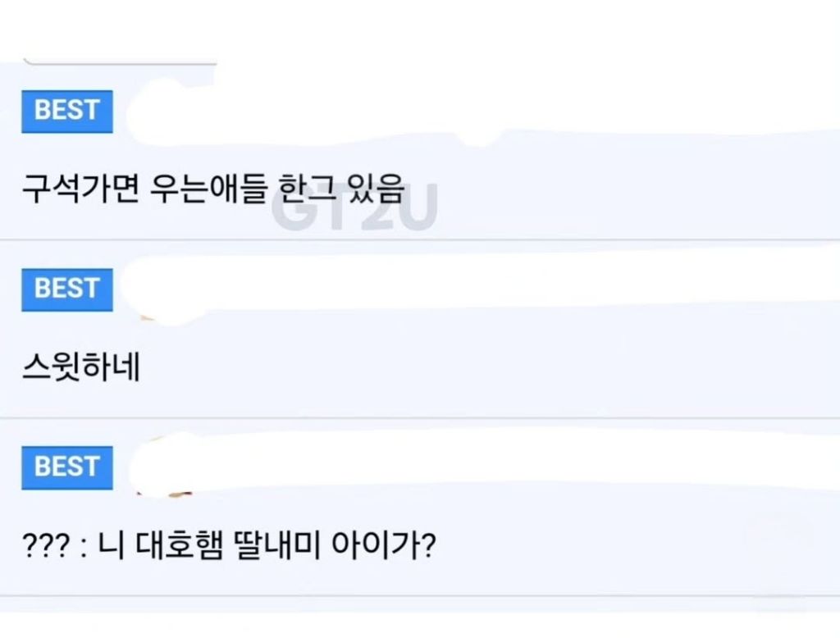840x638 pixels.
Task: Click the BEST badge above 스윗하네
Action: pos(66,289)
